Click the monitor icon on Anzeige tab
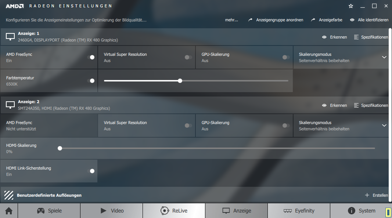This screenshot has width=392, height=218. (226, 211)
